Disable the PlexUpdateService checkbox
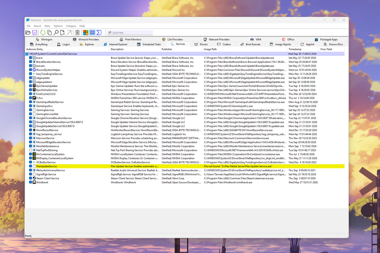The width and height of the screenshot is (380, 253). [31, 166]
